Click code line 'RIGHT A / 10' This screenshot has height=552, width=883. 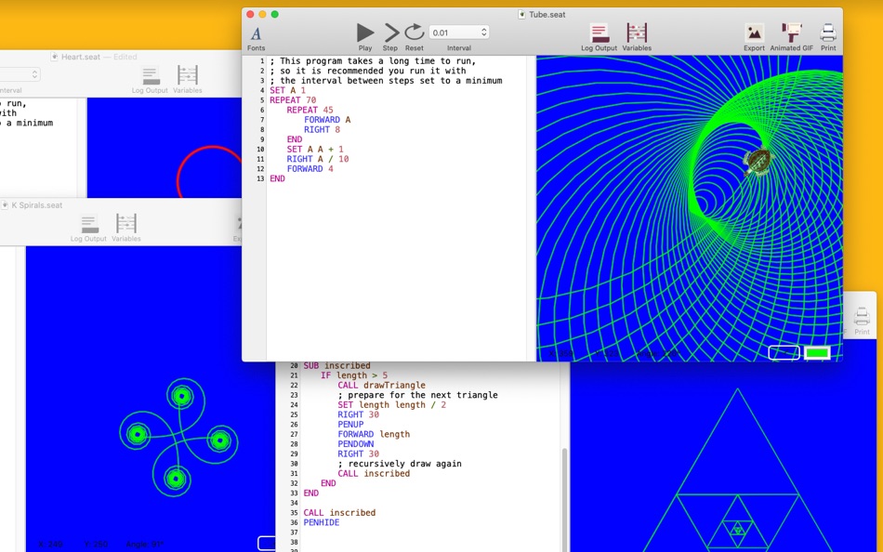(318, 159)
